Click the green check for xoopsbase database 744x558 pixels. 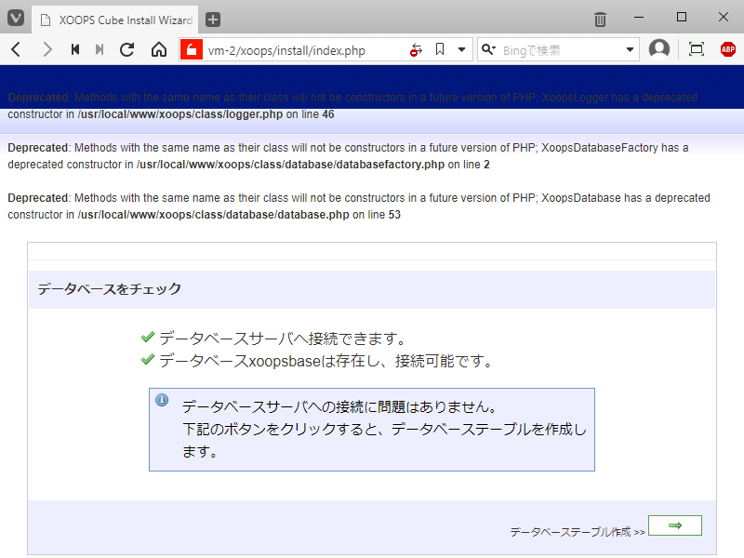148,359
